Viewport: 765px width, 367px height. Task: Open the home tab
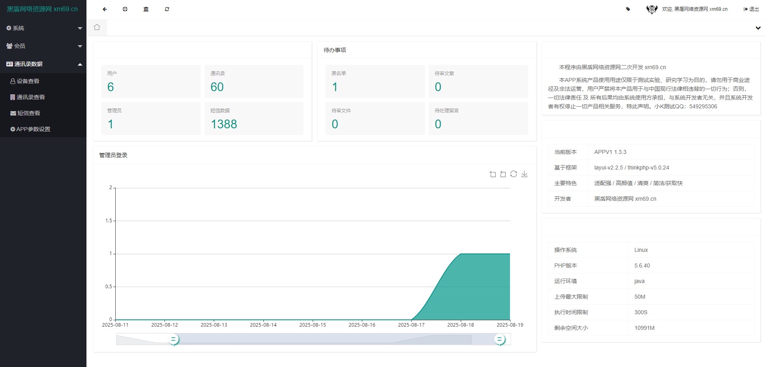click(x=97, y=28)
